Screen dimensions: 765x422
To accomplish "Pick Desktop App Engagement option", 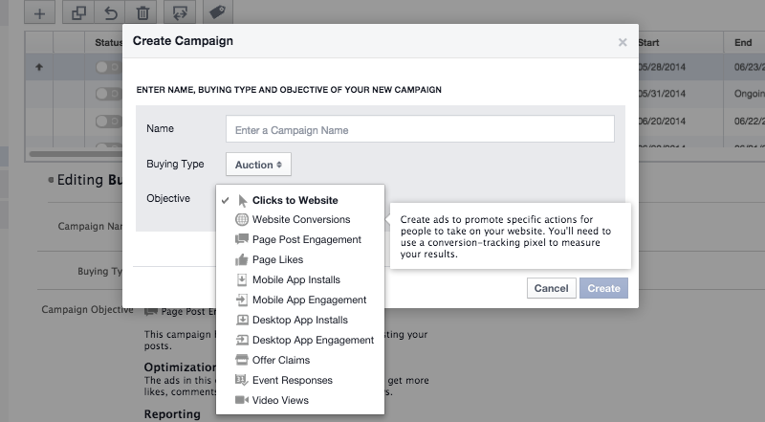I will (x=313, y=340).
